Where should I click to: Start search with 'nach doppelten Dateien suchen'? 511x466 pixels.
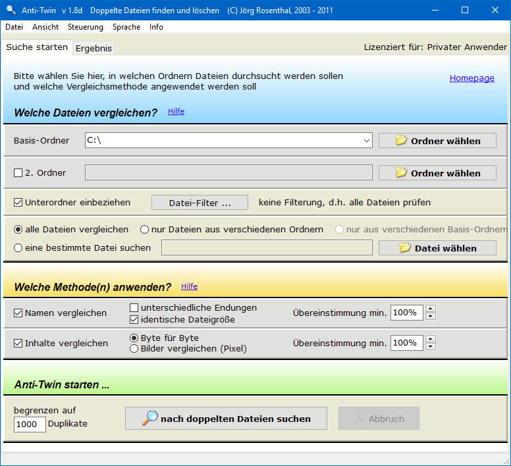pyautogui.click(x=226, y=419)
